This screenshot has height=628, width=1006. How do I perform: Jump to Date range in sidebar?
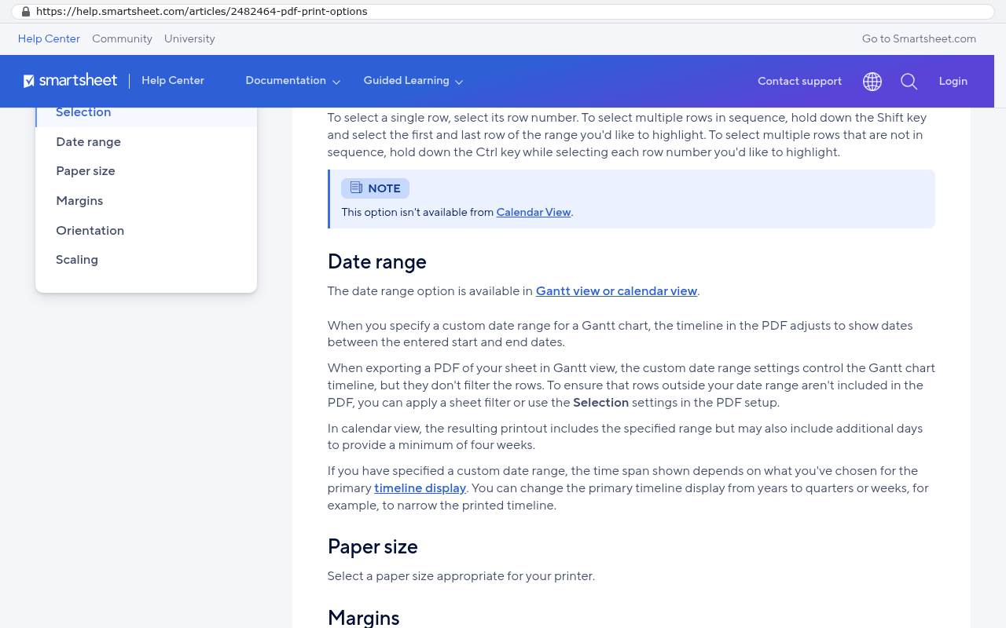(88, 142)
